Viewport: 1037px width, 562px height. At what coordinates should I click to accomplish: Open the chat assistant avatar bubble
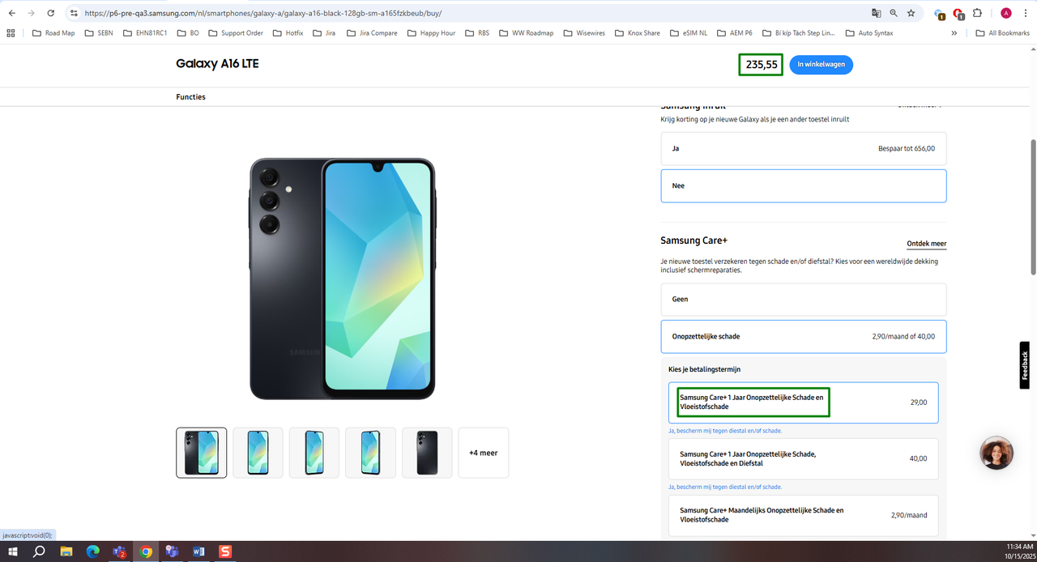(x=996, y=453)
